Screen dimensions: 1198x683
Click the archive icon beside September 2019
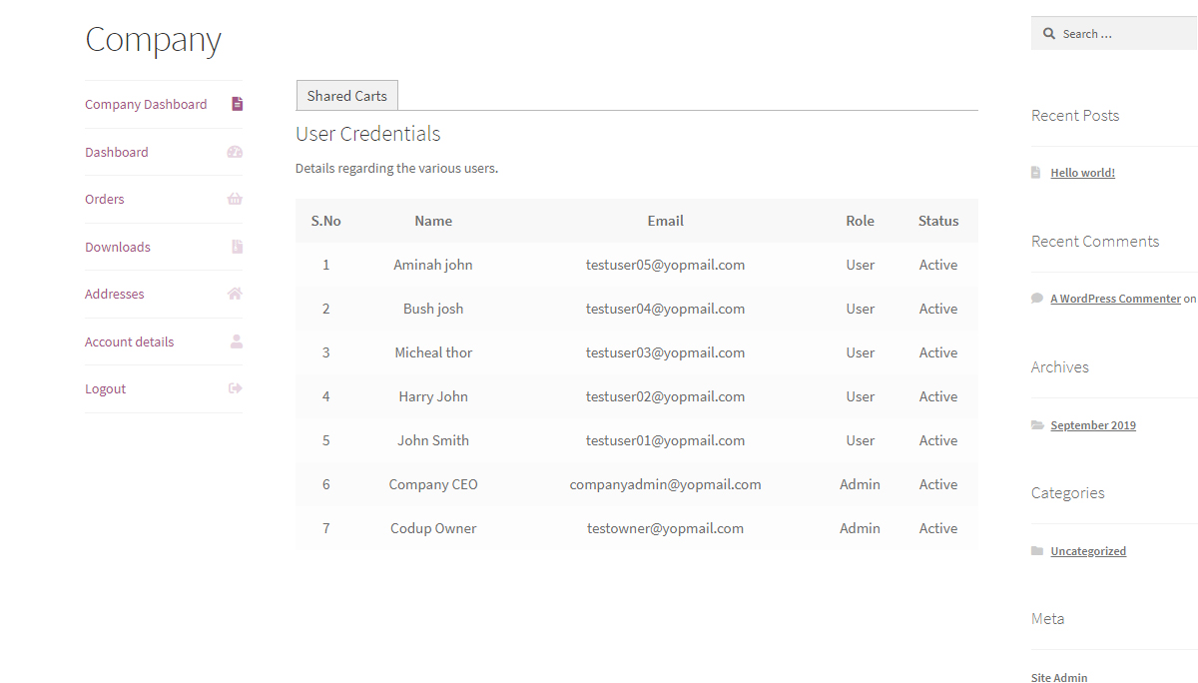[x=1036, y=424]
